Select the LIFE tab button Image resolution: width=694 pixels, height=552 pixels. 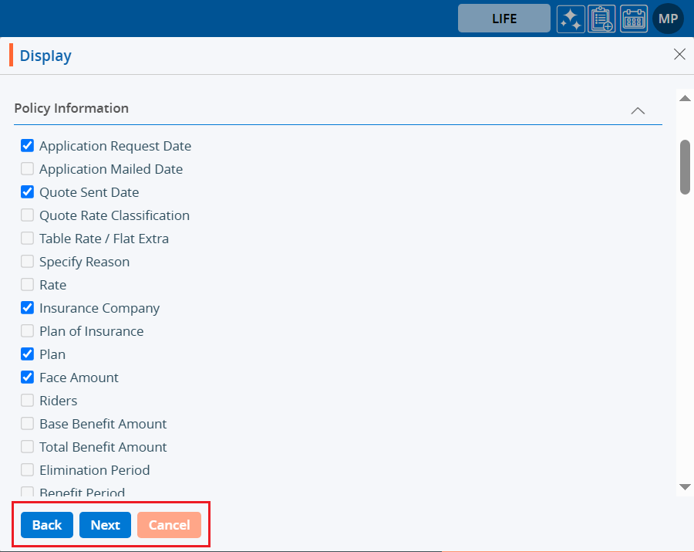click(504, 19)
